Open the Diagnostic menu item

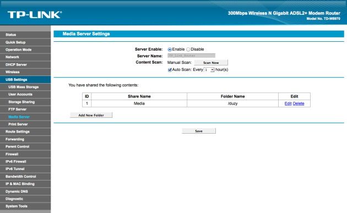pos(25,199)
